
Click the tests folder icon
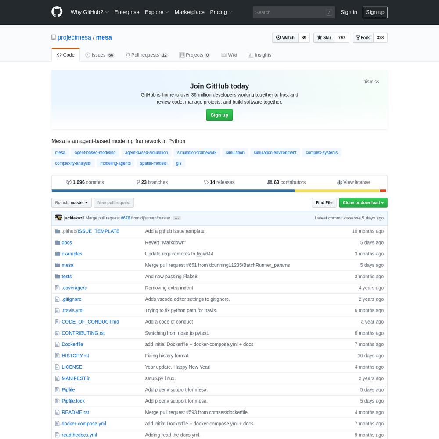58,276
